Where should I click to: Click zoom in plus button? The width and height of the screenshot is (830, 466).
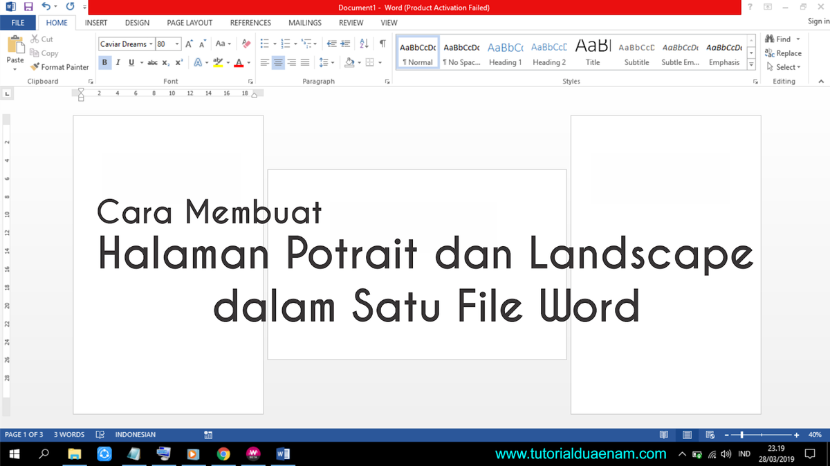(x=797, y=435)
